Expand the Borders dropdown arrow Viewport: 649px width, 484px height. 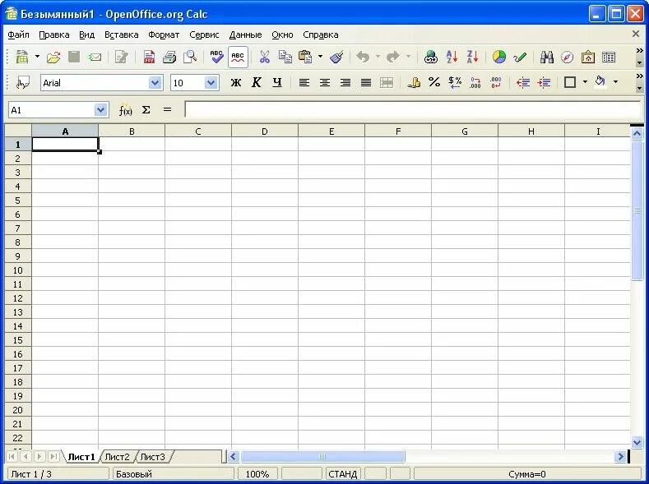(585, 82)
